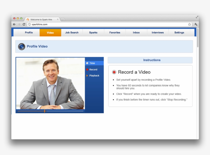Toggle Playback mode in the video panel
This screenshot has width=210, height=155.
click(94, 76)
